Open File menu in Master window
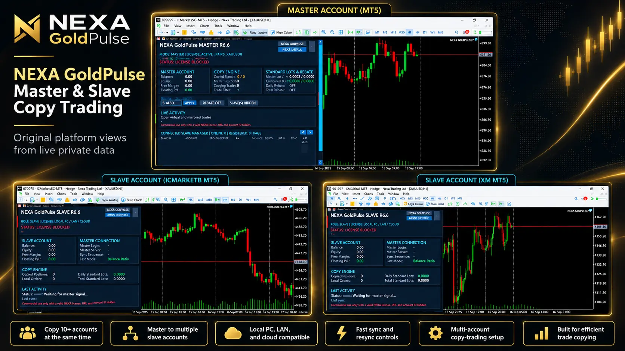 166,26
